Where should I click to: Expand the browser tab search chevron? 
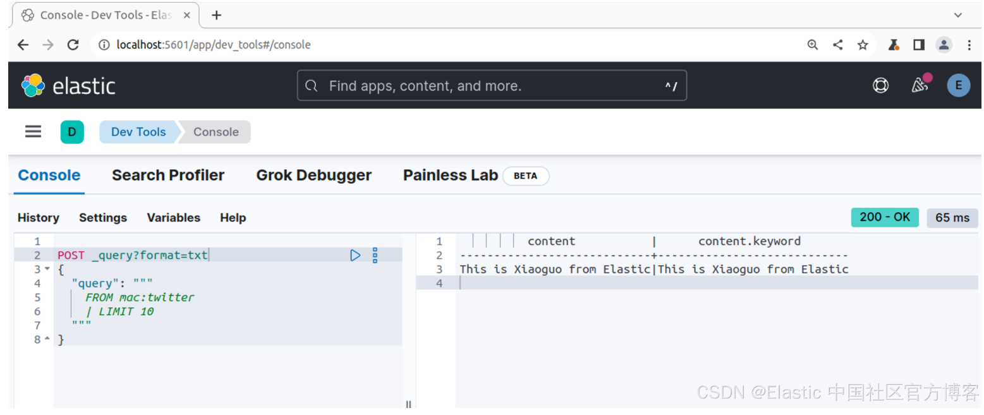(x=957, y=15)
